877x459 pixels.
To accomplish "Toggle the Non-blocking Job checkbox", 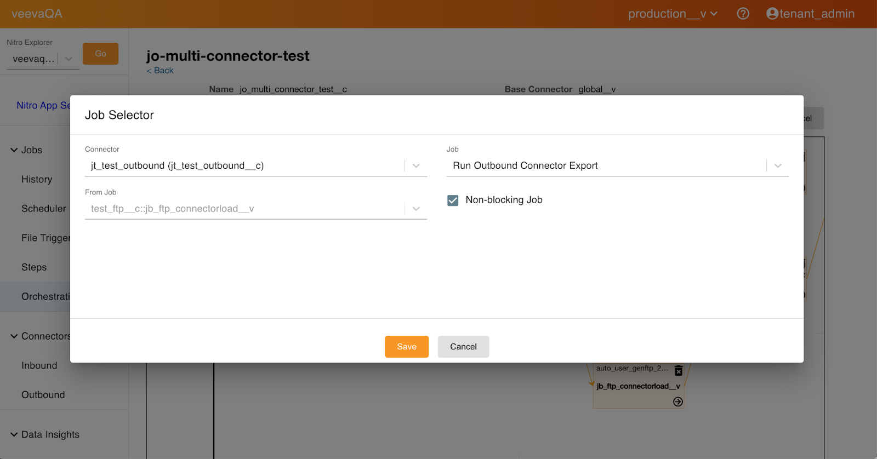I will tap(453, 200).
